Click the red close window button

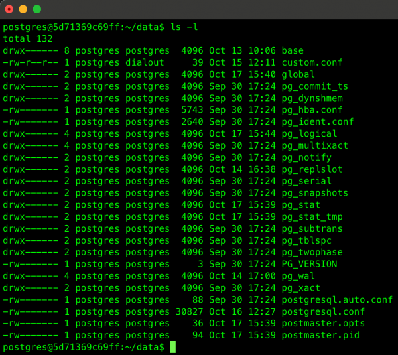(9, 9)
